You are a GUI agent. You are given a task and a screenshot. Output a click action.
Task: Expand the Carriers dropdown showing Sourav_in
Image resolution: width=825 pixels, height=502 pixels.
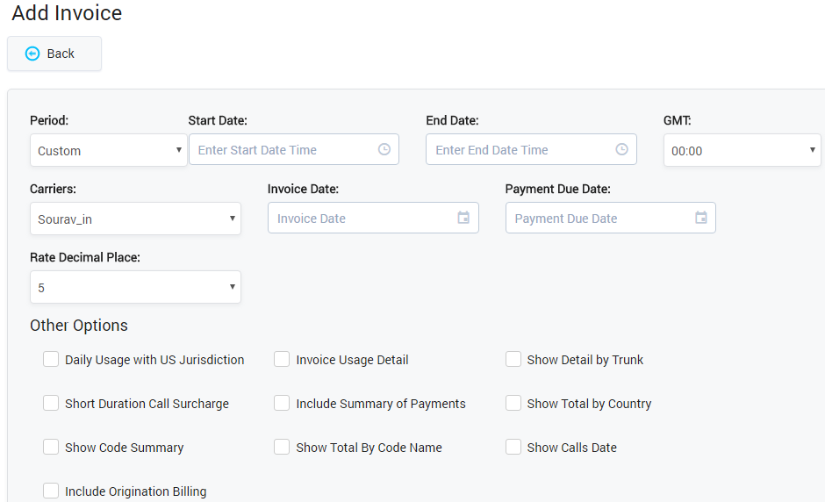pos(136,219)
